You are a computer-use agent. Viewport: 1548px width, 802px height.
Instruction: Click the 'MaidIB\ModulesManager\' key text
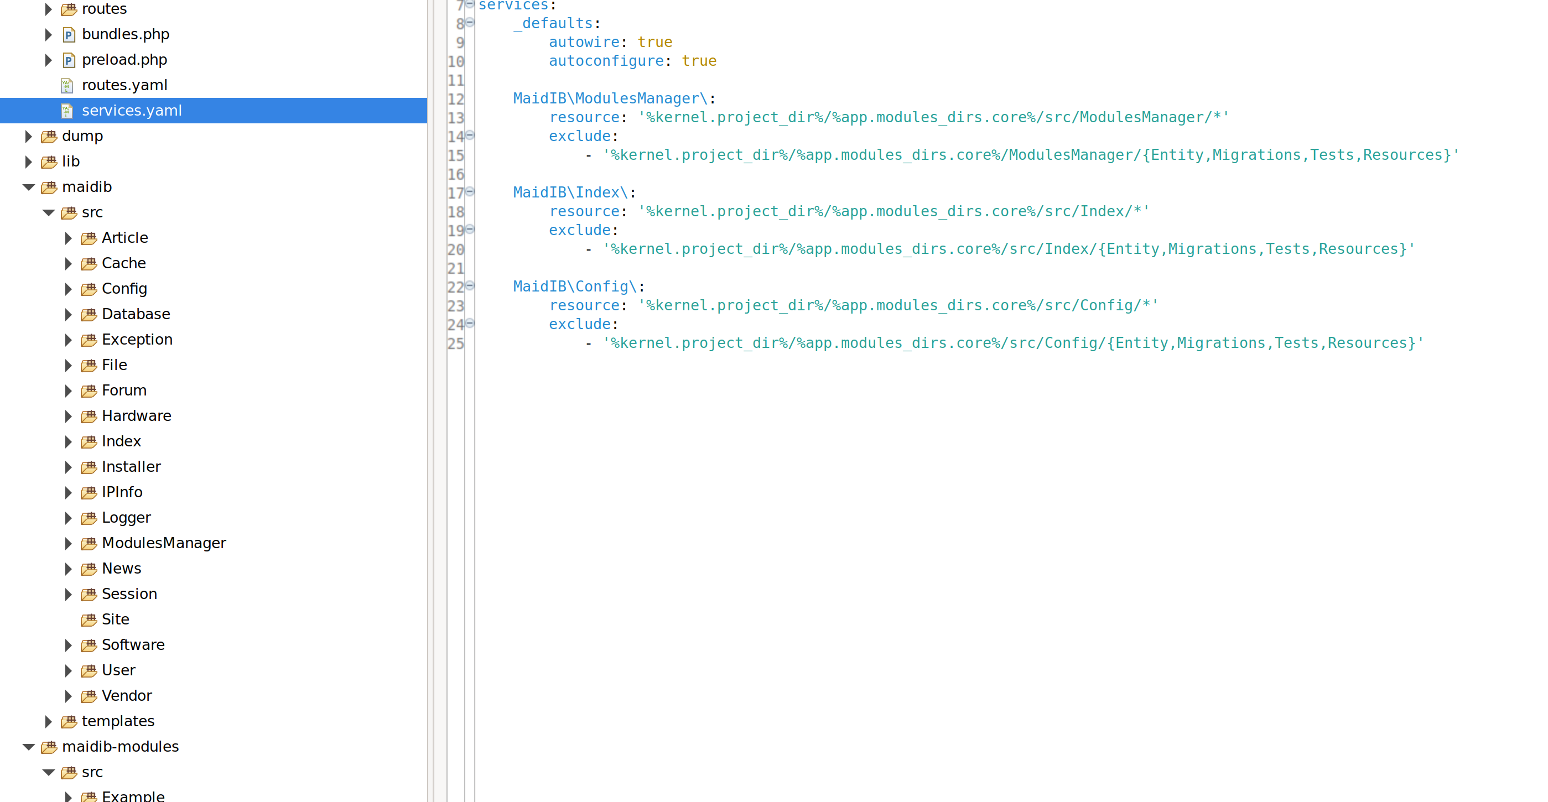(611, 98)
